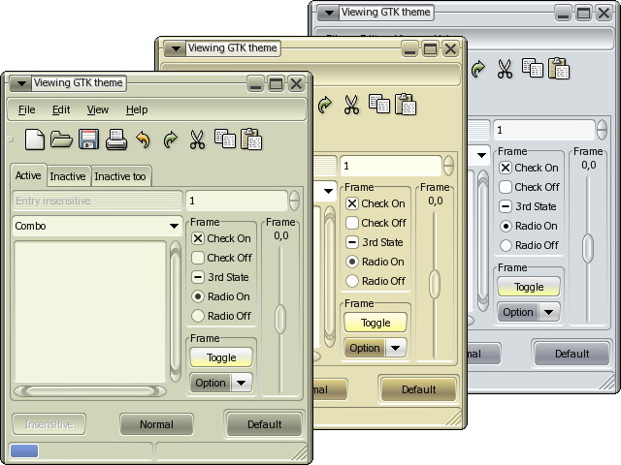
Task: Toggle 3rd State checkbox in gray window
Action: click(506, 206)
